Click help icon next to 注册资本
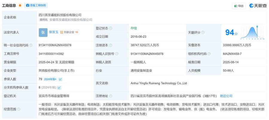Screen dimensions: 269x120 [x=111, y=45]
